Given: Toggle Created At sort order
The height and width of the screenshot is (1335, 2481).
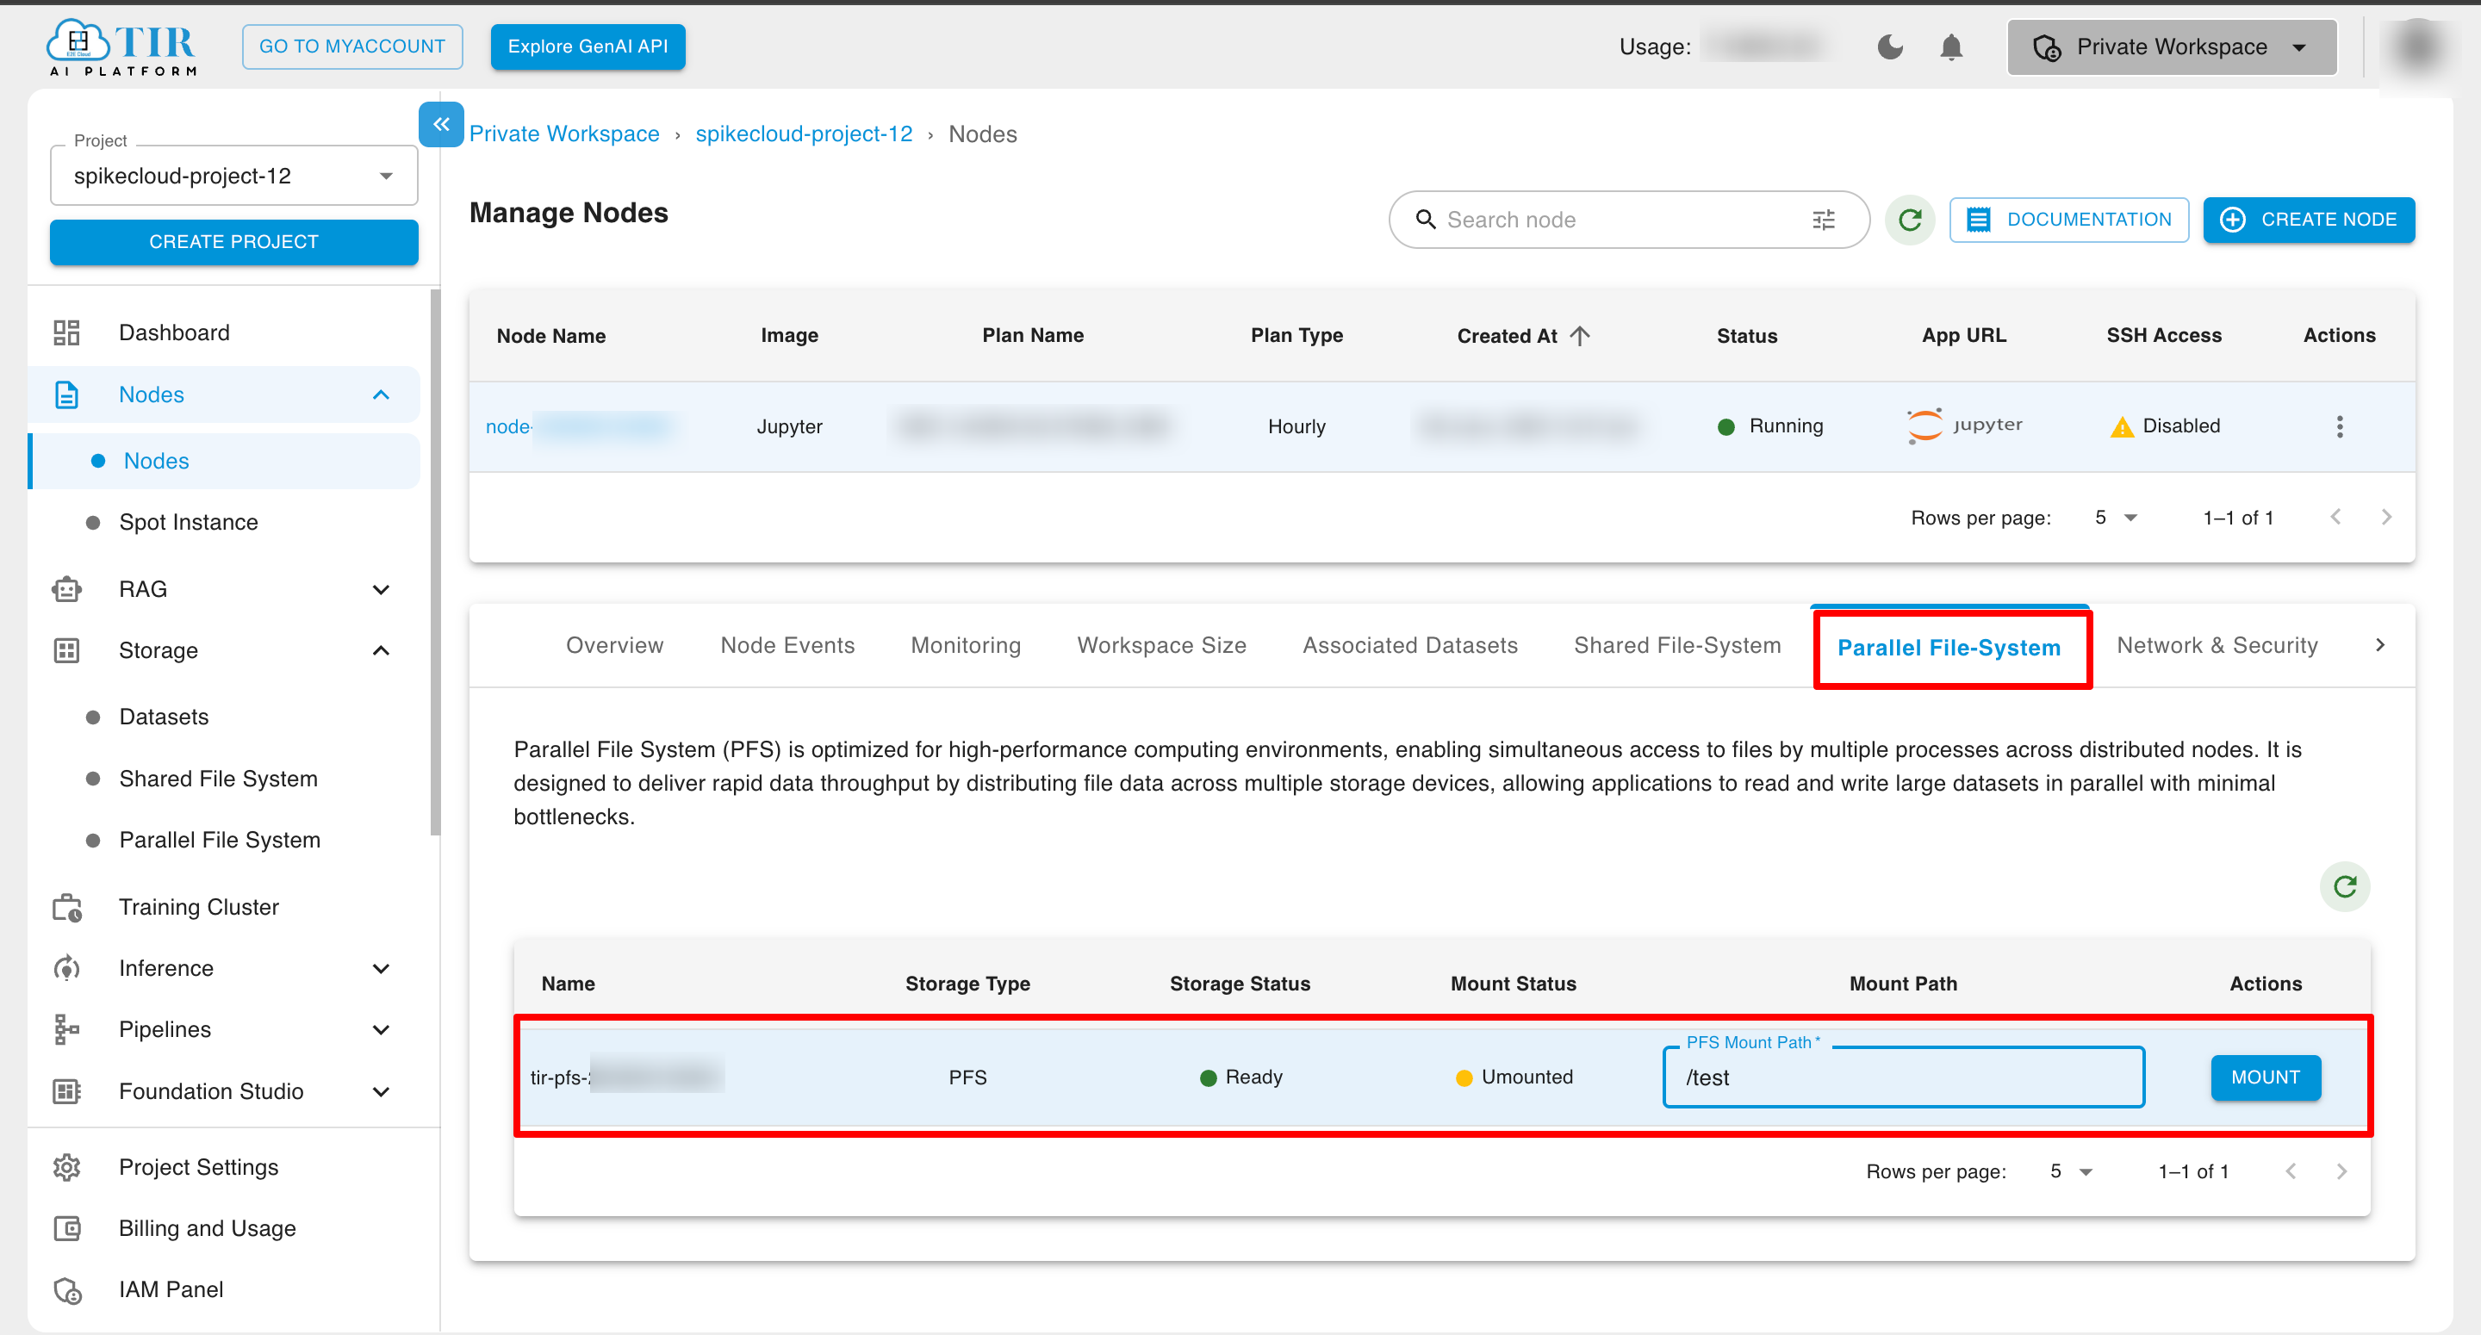Looking at the screenshot, I should [1578, 335].
